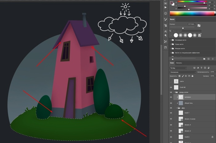Select the Эллипс 4 layer

187,125
